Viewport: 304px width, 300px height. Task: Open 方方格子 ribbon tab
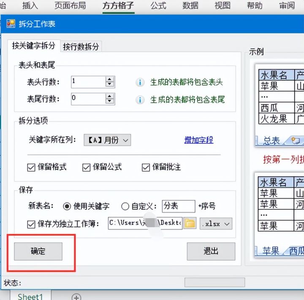point(118,5)
